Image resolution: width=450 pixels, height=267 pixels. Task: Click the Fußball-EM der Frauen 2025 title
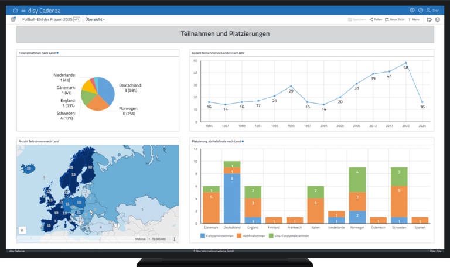(x=46, y=19)
